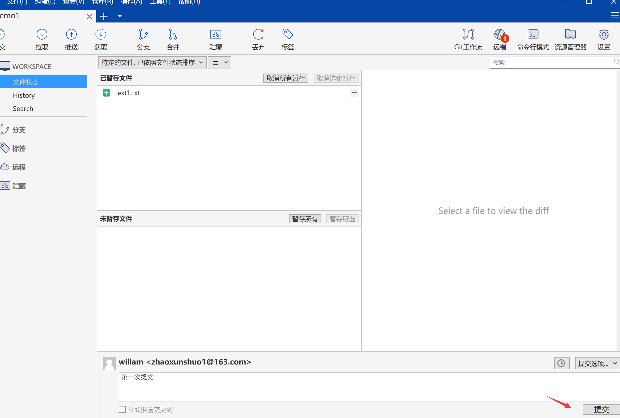This screenshot has width=620, height=418.
Task: Unstage text1.txt with its minus button
Action: [x=354, y=93]
